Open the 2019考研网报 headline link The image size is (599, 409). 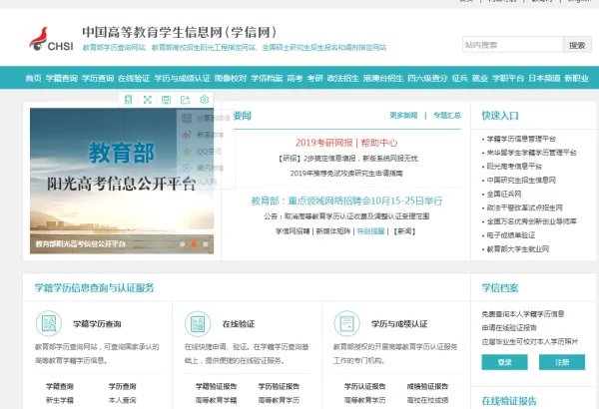click(323, 143)
